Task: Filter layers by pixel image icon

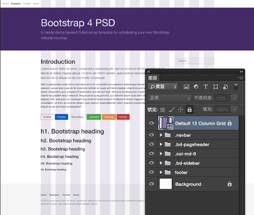Action: click(x=186, y=87)
